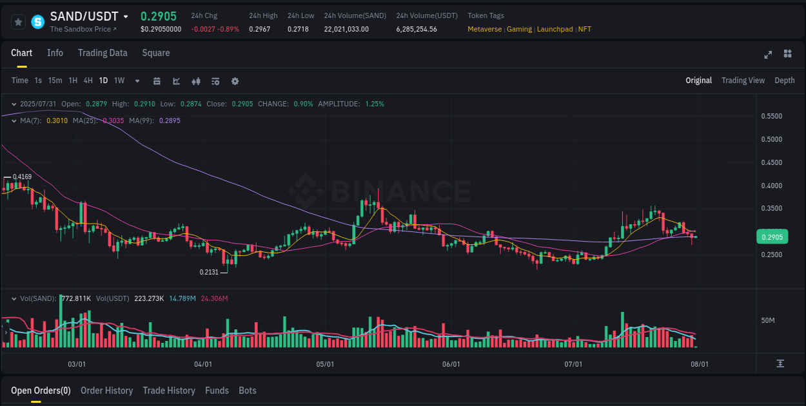
Task: Open the extra timeframe dropdown arrow
Action: 137,81
